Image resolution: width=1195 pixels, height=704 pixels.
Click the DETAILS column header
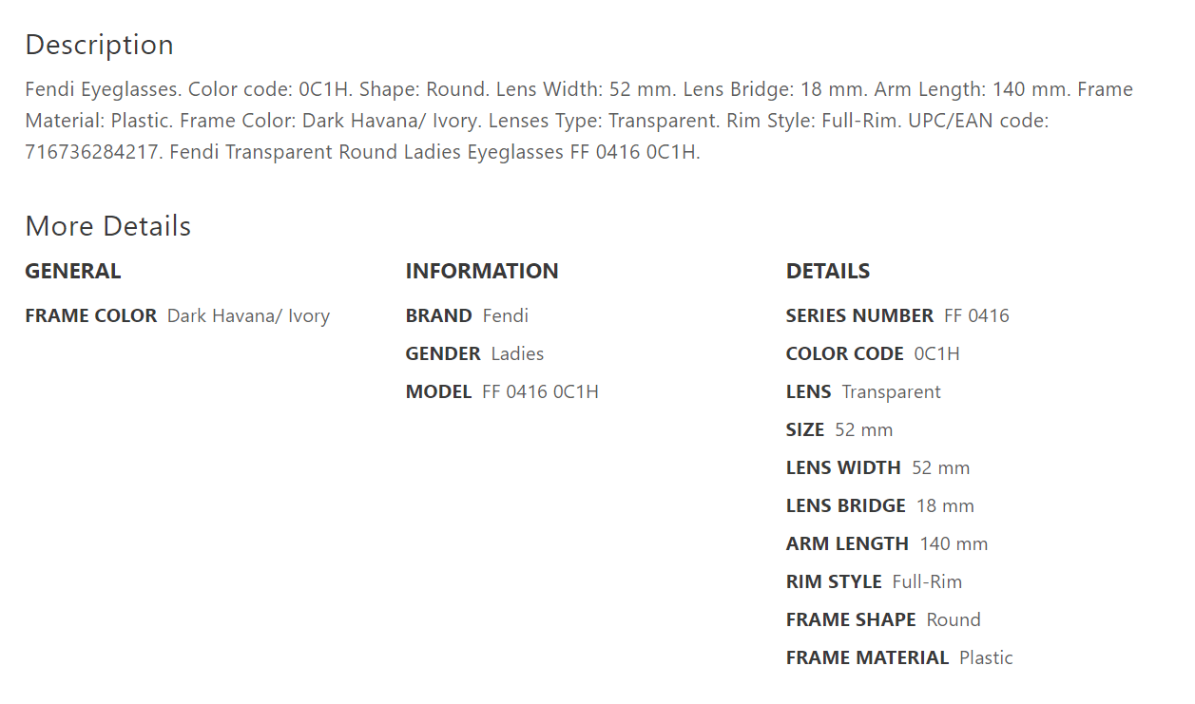click(827, 271)
